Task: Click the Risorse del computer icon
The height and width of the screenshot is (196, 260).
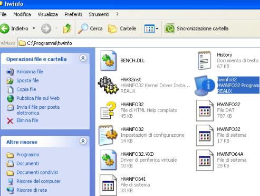Action: tap(10, 182)
